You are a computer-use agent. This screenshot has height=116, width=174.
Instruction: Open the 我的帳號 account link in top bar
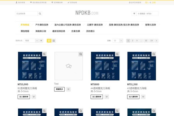coord(20,2)
